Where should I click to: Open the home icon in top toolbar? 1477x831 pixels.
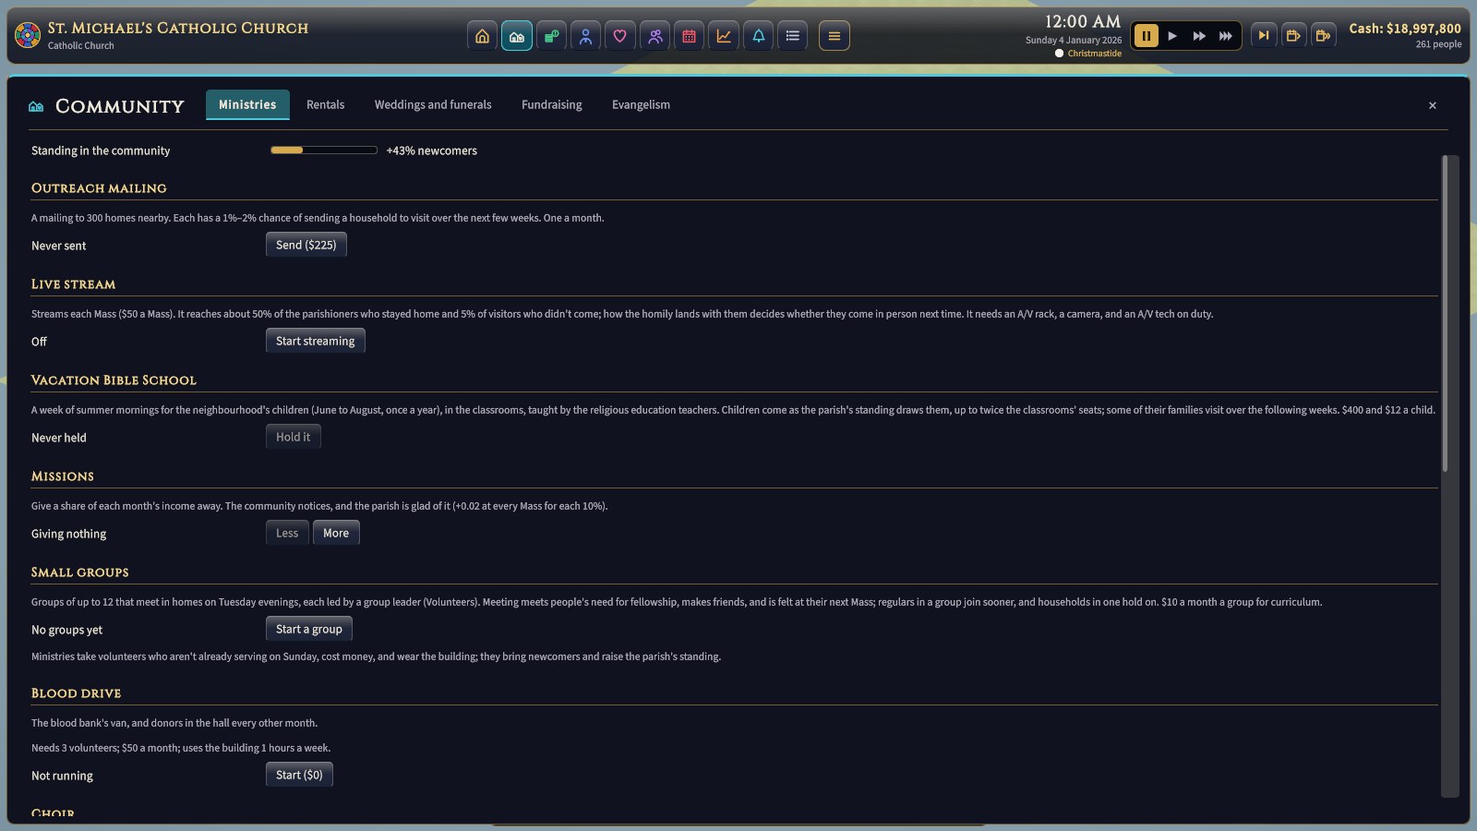coord(482,36)
